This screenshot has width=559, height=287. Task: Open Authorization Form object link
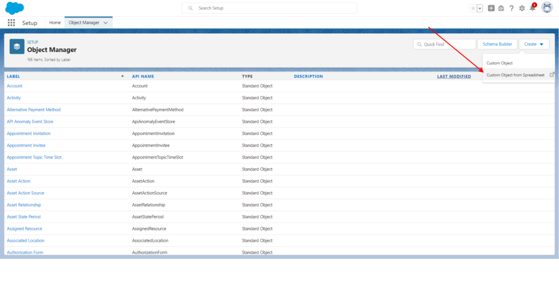pos(25,252)
